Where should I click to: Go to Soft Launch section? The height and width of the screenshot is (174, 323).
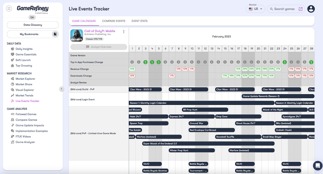coord(23,60)
